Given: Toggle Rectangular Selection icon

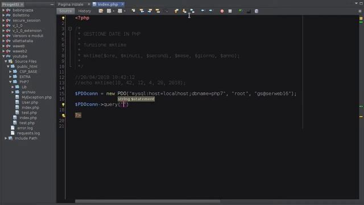Looking at the screenshot, I should (166, 11).
